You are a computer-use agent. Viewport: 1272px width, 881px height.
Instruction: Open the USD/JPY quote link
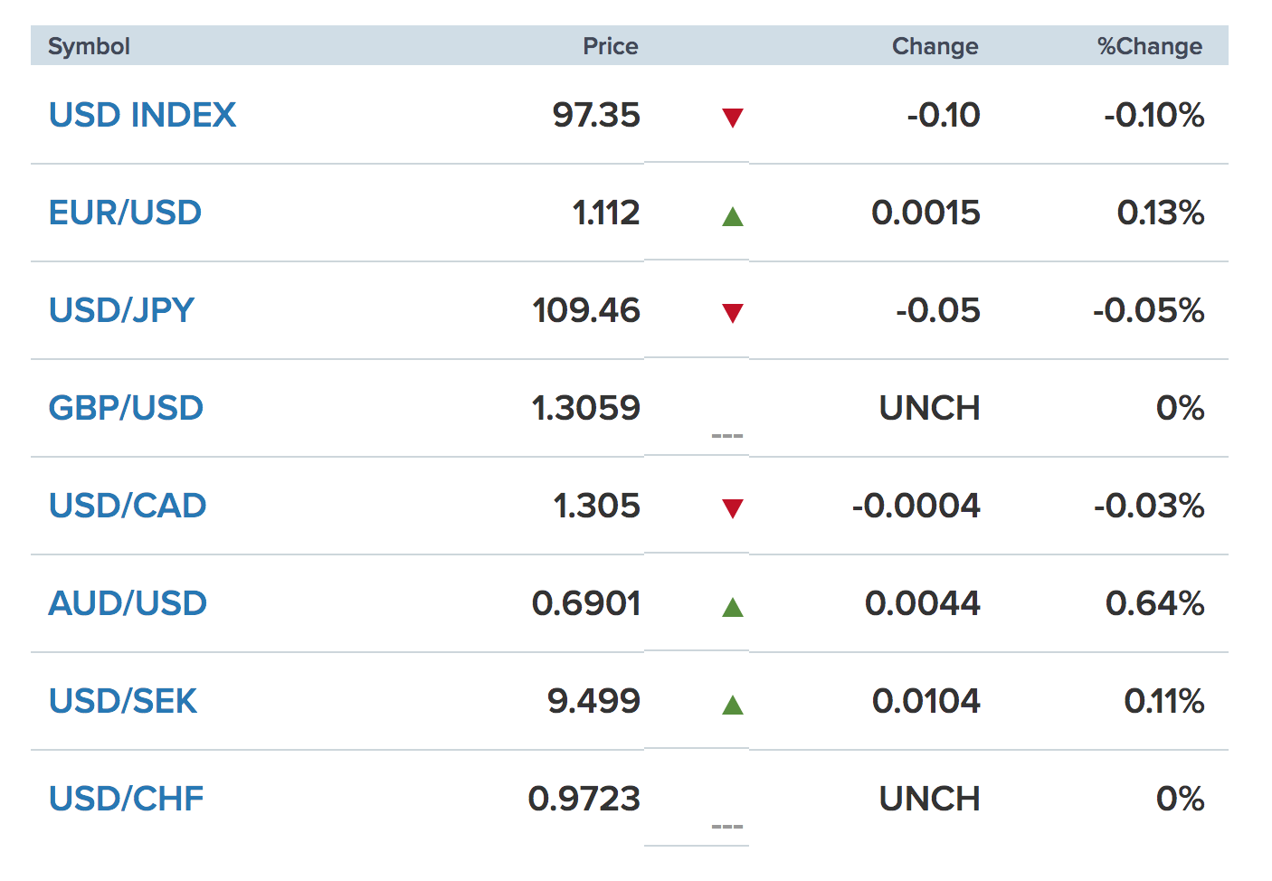121,310
